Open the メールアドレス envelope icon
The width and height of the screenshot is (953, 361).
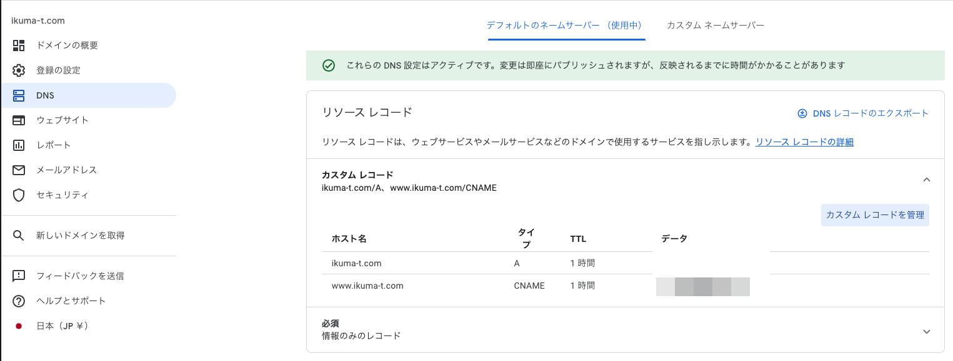[18, 170]
